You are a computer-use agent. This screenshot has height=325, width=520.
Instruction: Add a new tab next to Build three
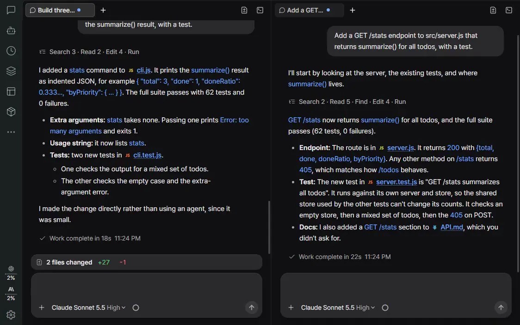point(103,10)
